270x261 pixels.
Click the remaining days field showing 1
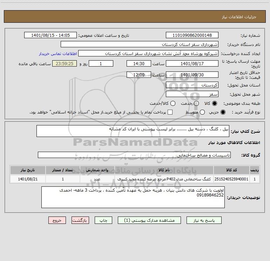click(x=101, y=63)
